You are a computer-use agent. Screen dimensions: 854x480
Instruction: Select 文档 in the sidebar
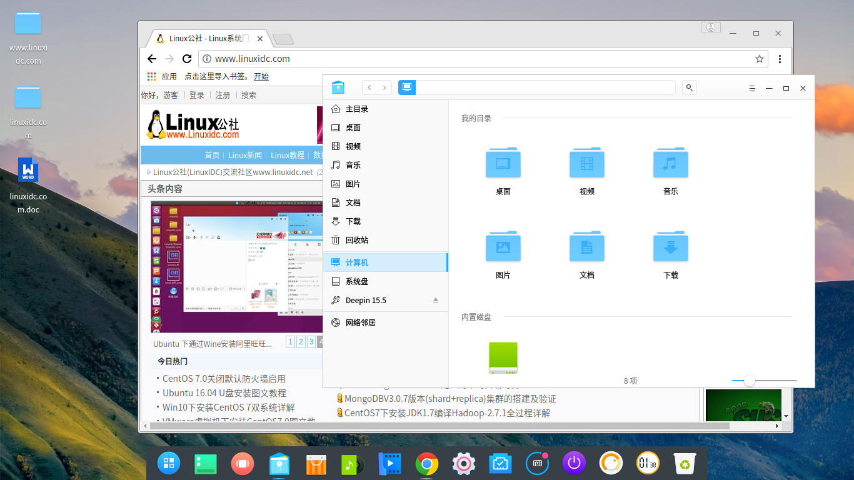pyautogui.click(x=386, y=202)
